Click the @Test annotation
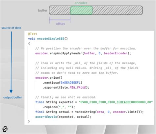This screenshot has height=134, width=156. tap(33, 34)
